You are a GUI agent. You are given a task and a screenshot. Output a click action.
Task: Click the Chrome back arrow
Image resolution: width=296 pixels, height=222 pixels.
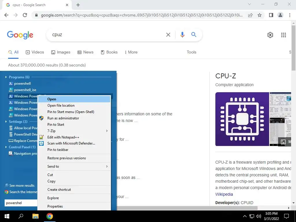tap(6, 15)
